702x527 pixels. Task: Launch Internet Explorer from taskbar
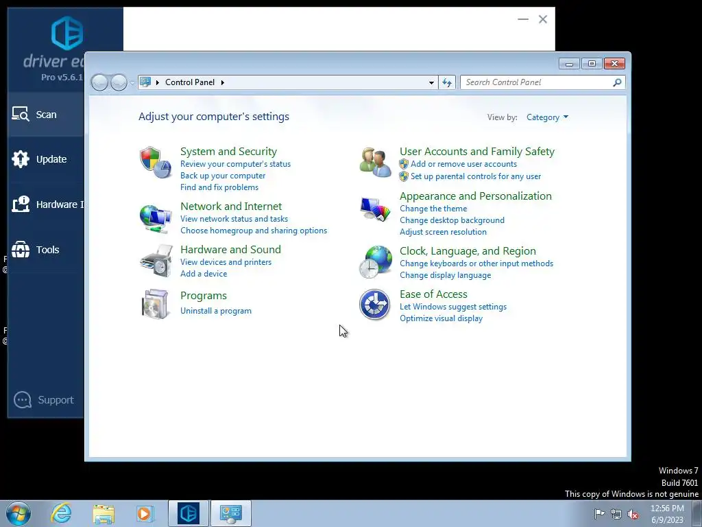pyautogui.click(x=61, y=513)
